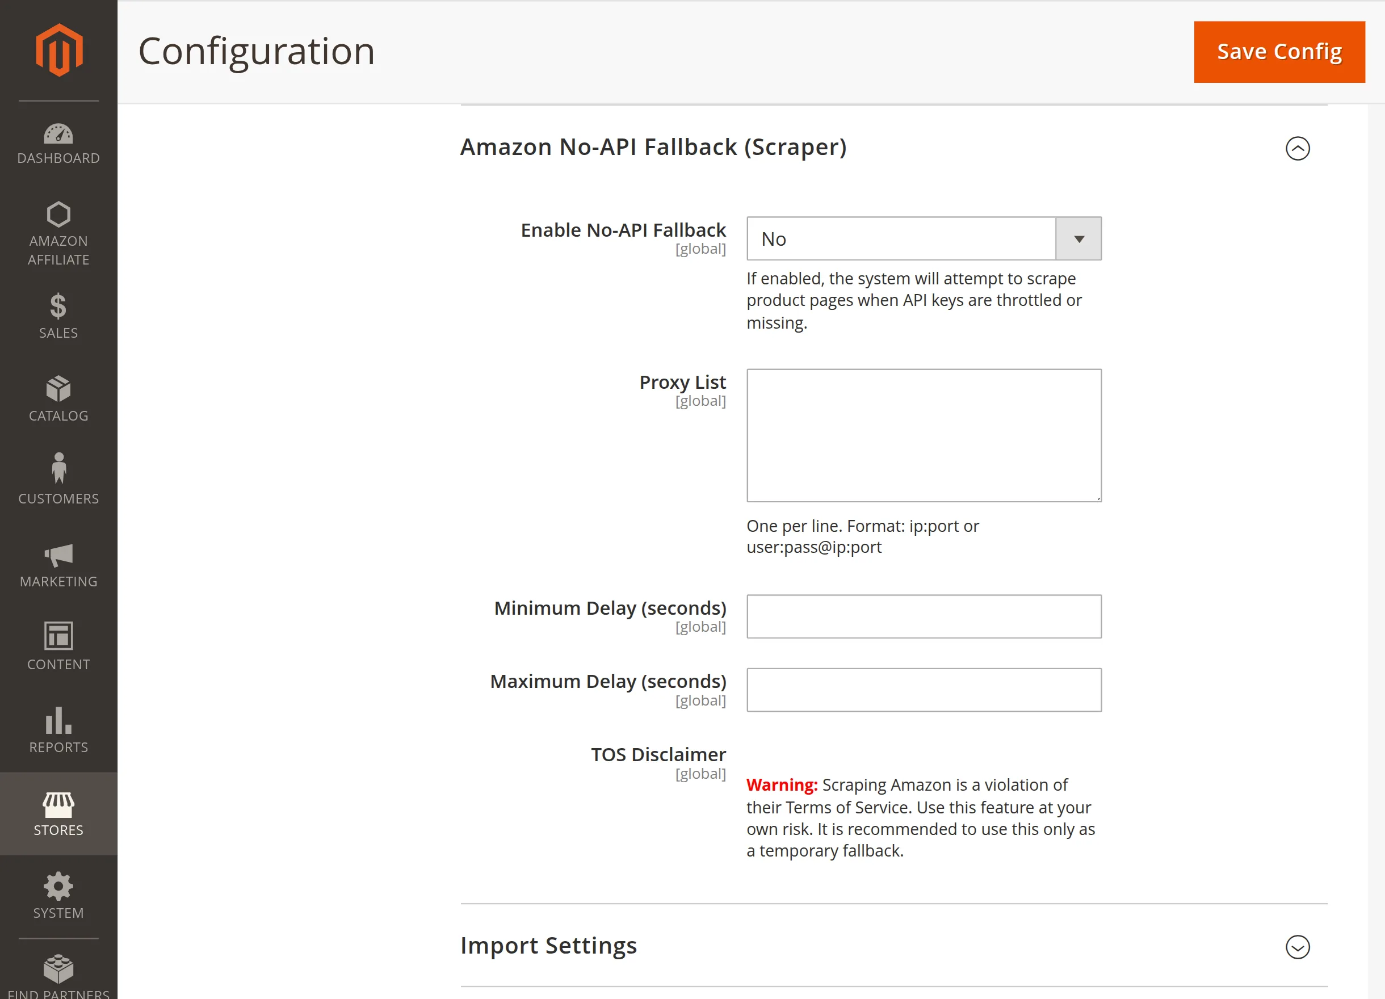1385x999 pixels.
Task: Click the TOS Disclaimer label
Action: click(658, 755)
